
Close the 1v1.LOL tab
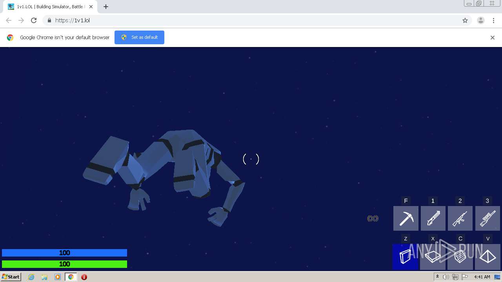point(91,7)
